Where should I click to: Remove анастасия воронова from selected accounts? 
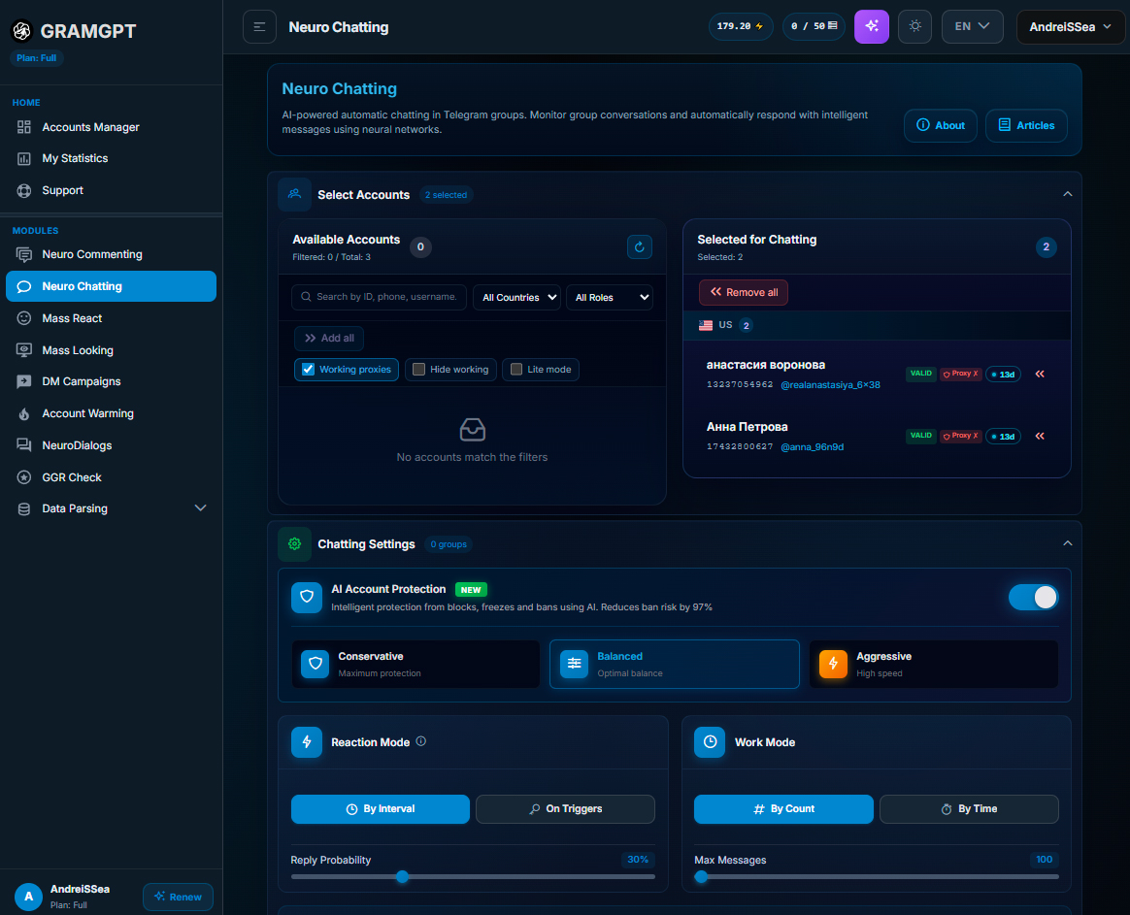(x=1040, y=374)
